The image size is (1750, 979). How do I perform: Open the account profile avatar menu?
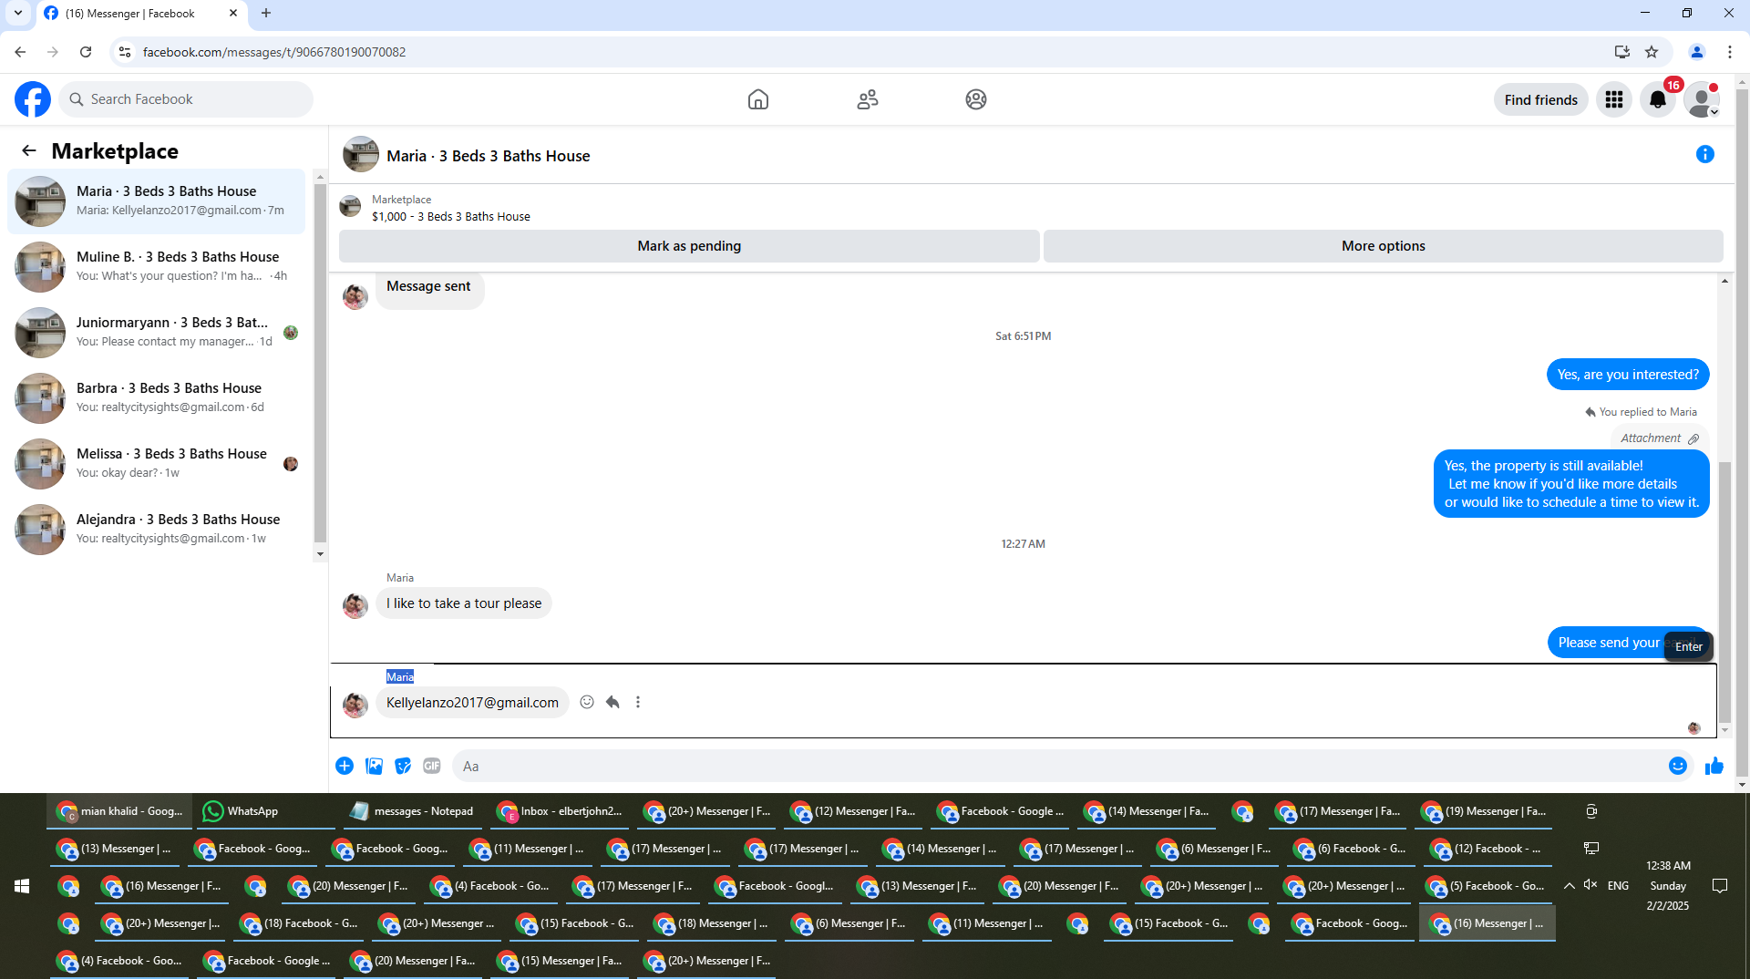(1701, 99)
